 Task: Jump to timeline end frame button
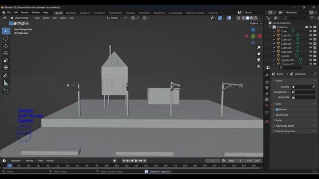[145, 161]
